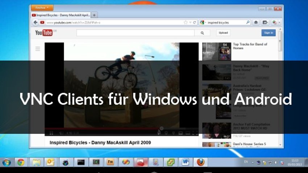
Task: Open Microsoft Word from taskbar
Action: tap(185, 163)
